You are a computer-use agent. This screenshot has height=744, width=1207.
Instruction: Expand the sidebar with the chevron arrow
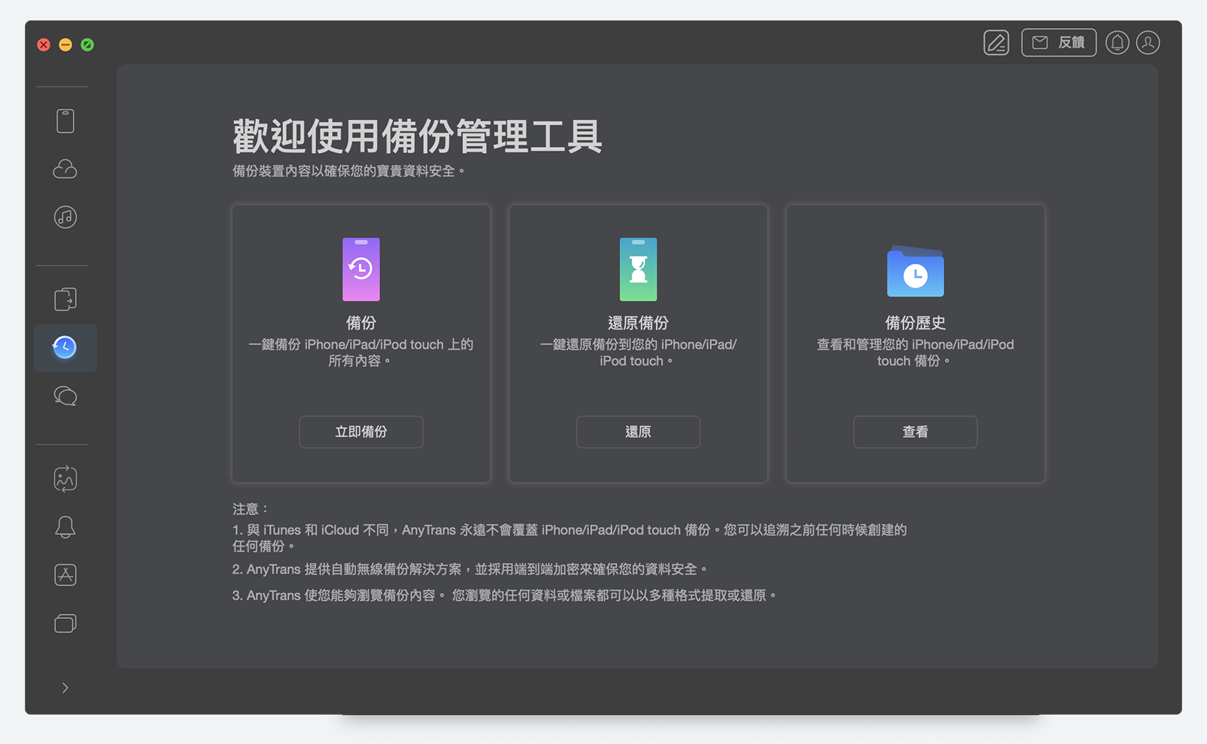pos(66,687)
